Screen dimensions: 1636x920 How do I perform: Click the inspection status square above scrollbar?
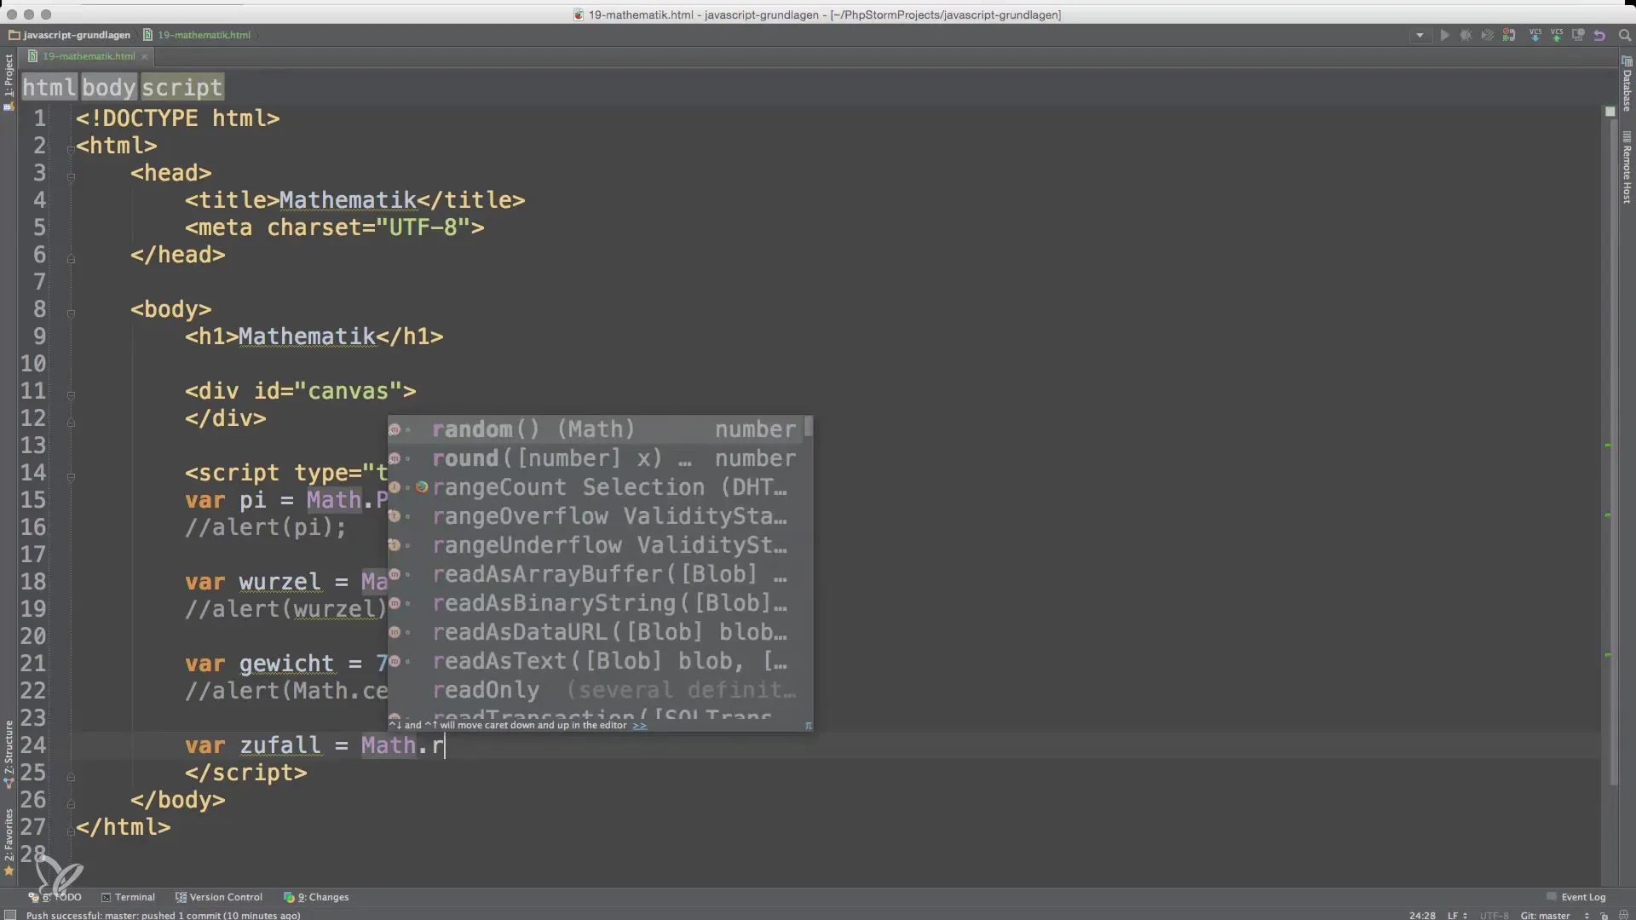(1610, 112)
